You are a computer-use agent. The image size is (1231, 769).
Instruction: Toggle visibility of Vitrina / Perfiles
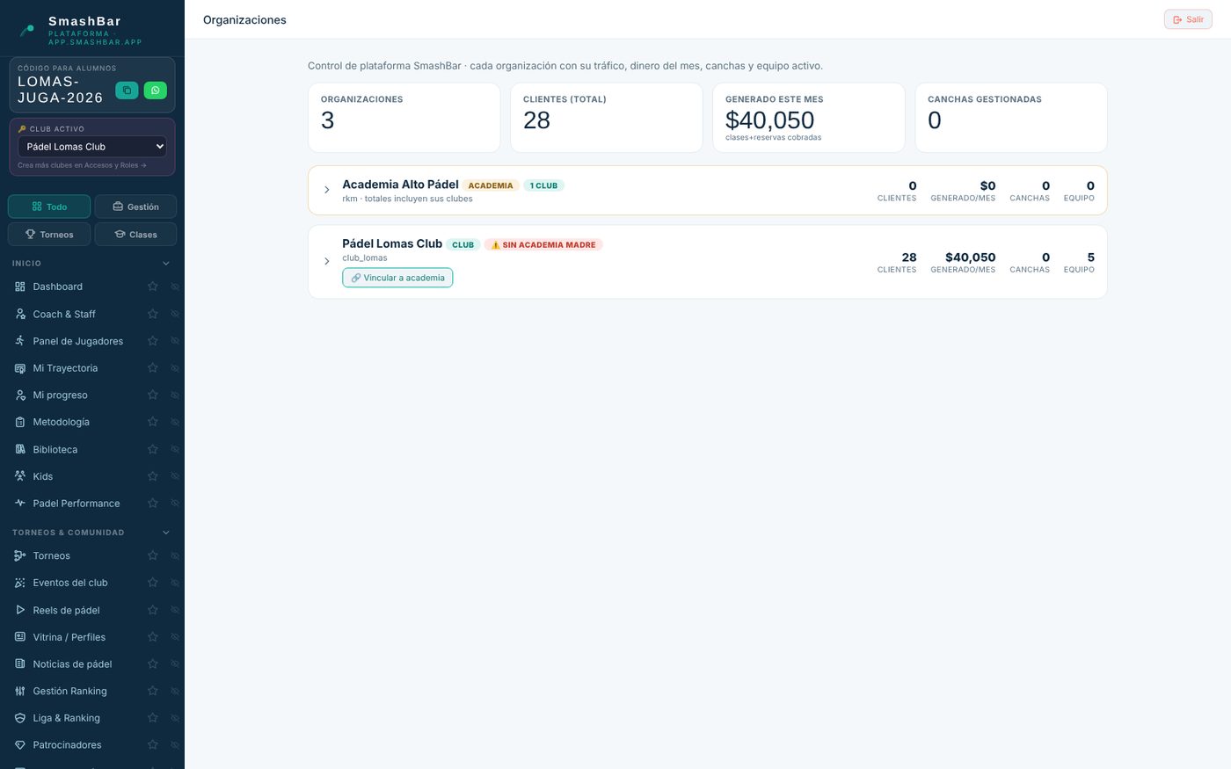[x=175, y=637]
